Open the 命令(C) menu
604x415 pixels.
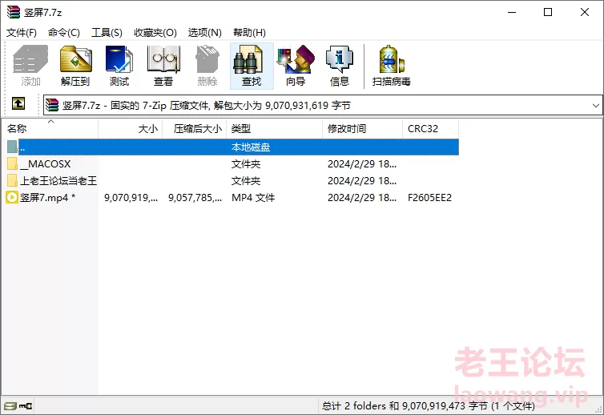click(x=64, y=33)
